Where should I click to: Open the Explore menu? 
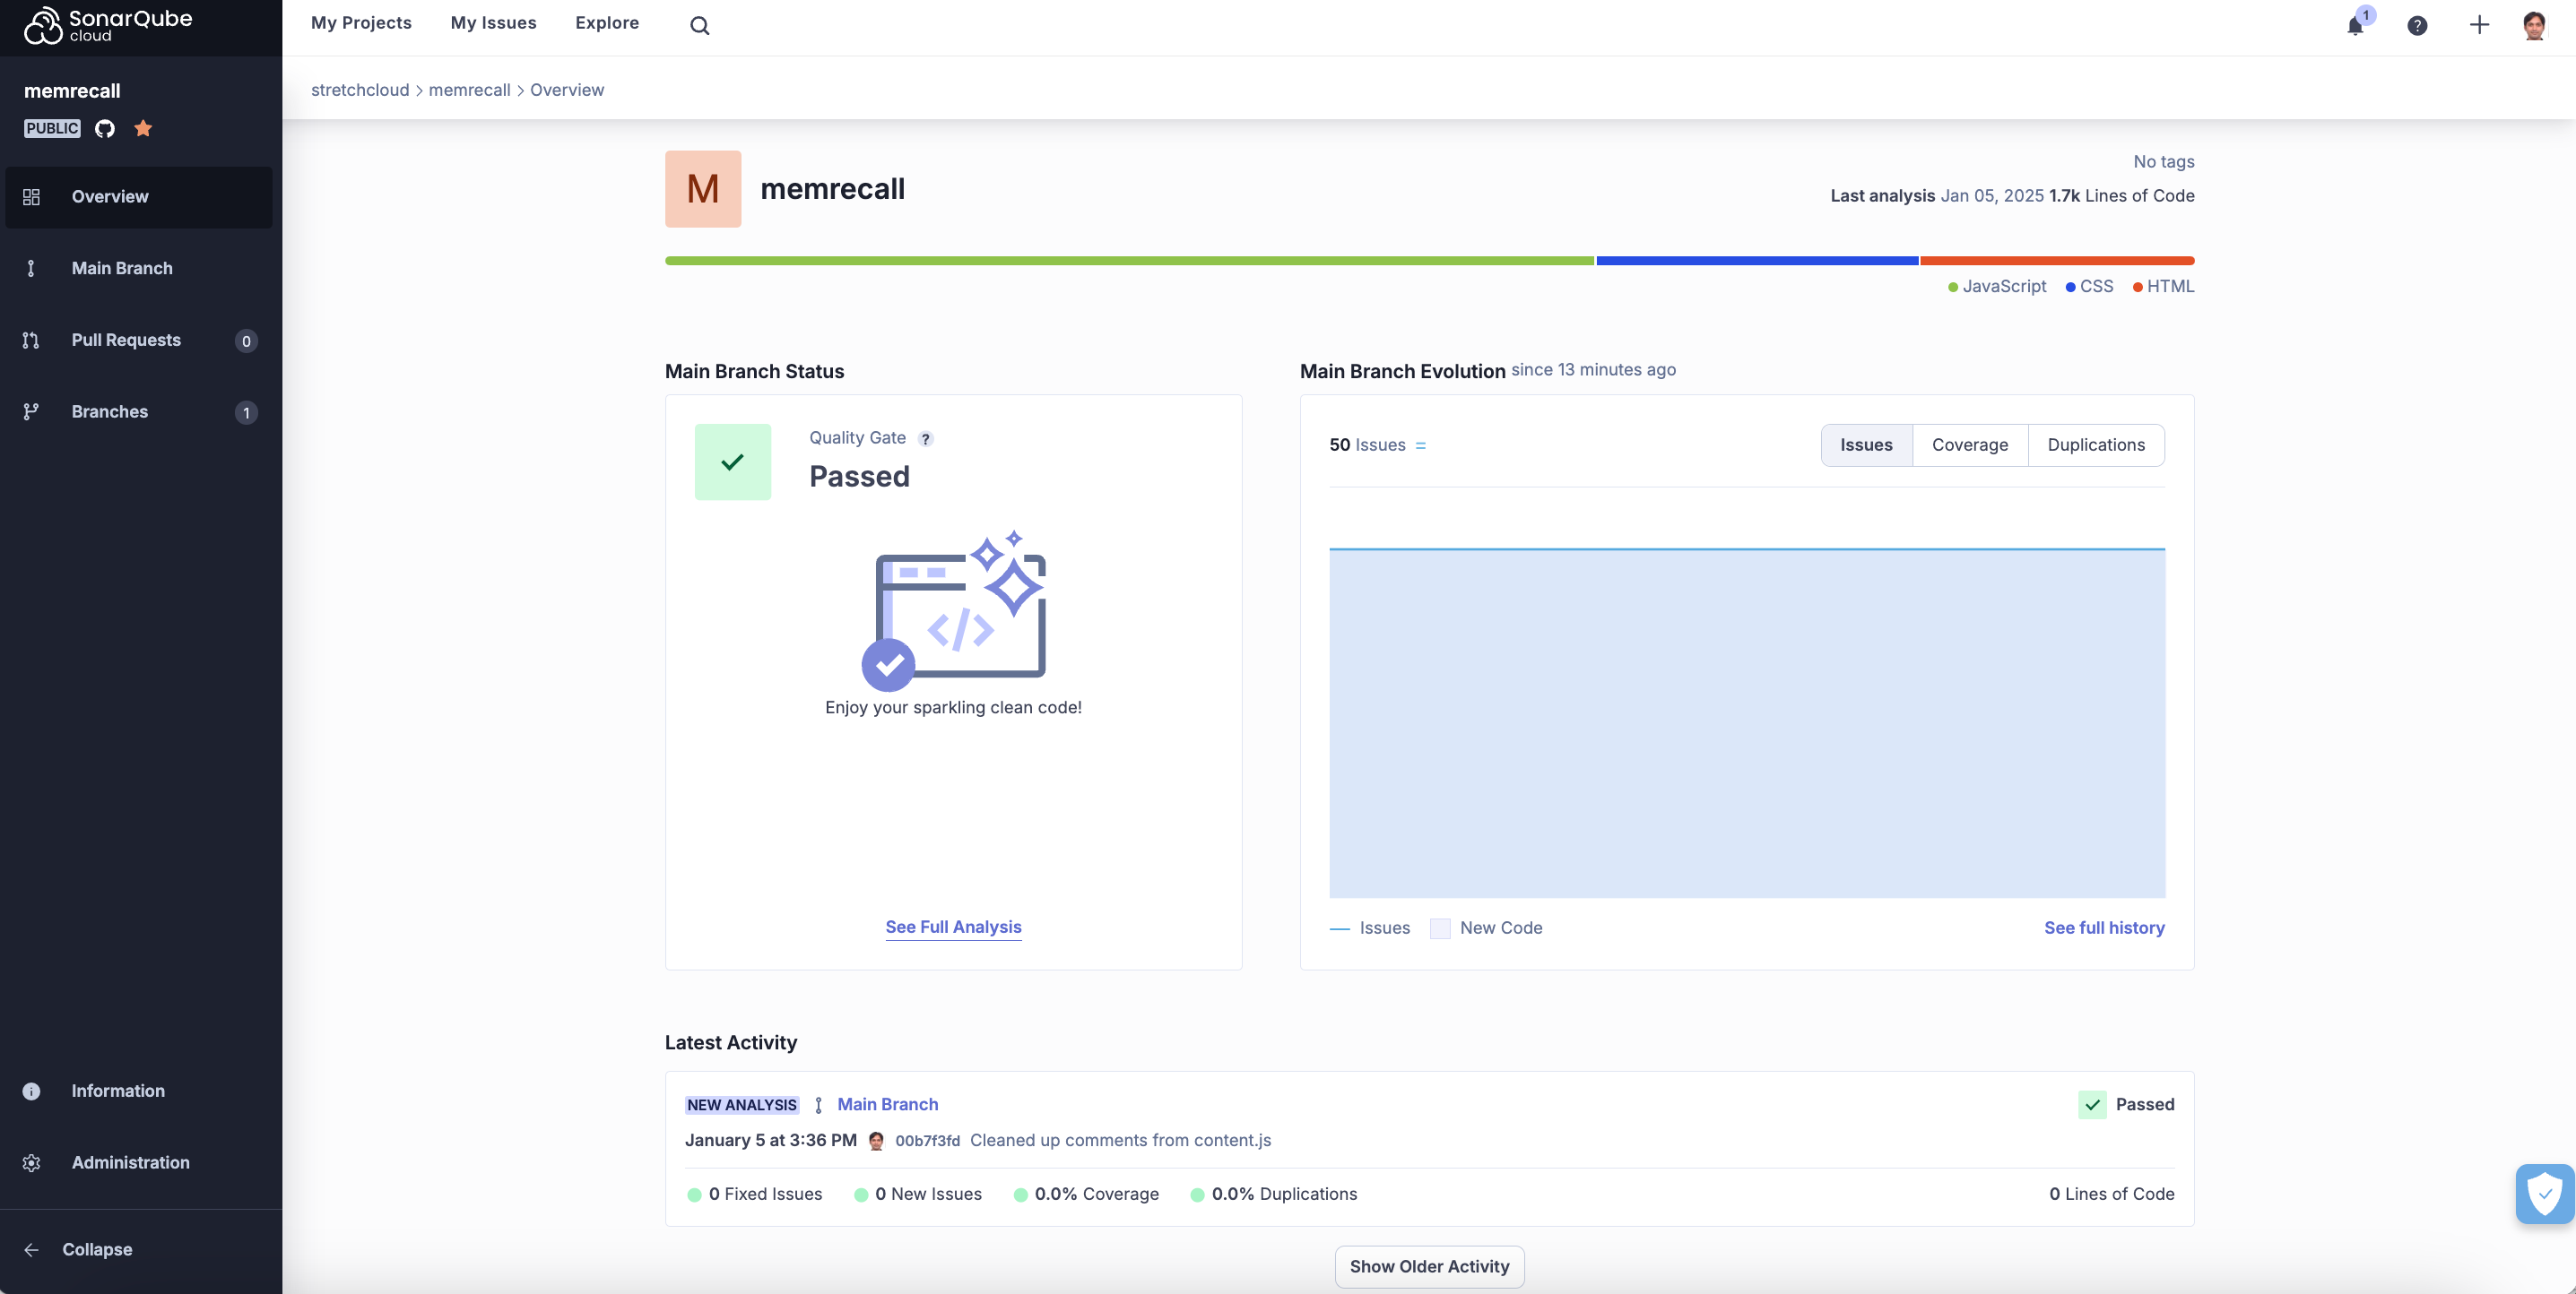607,23
